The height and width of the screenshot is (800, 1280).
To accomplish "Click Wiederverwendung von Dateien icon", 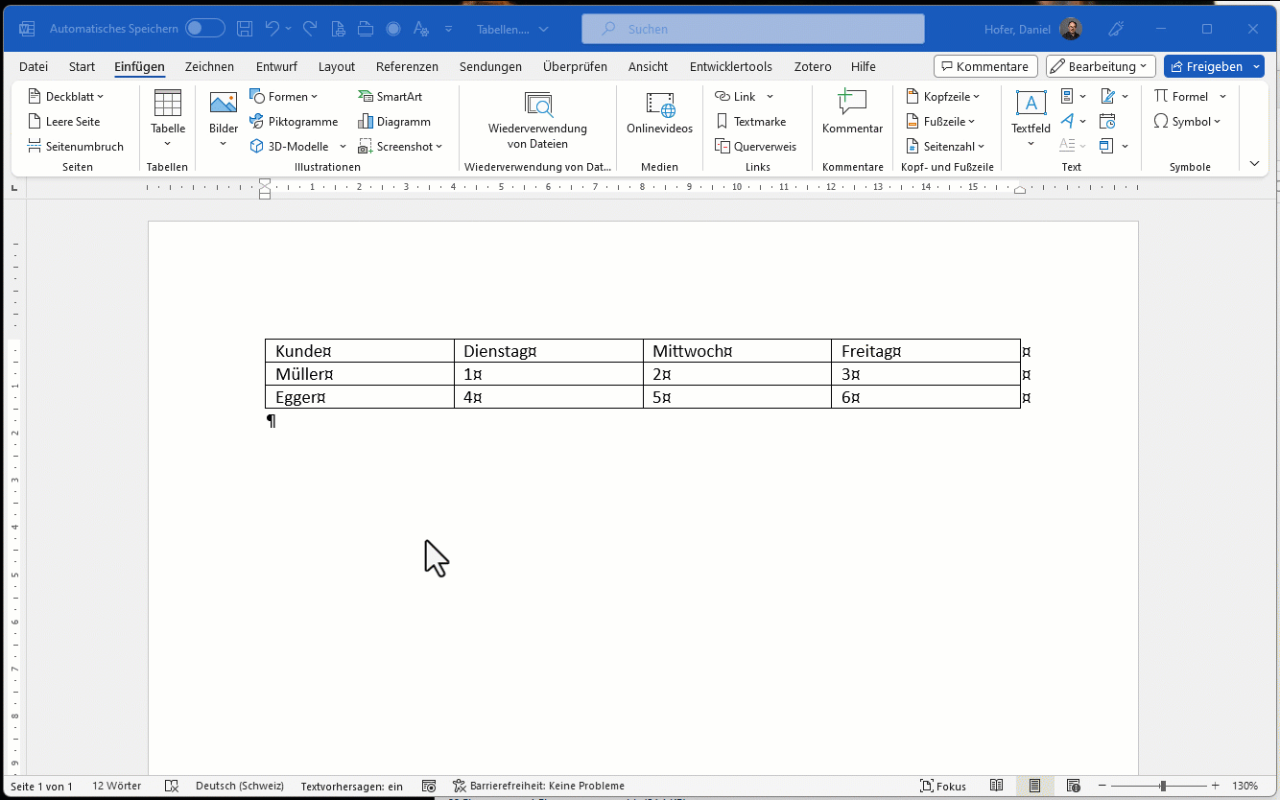I will point(537,106).
